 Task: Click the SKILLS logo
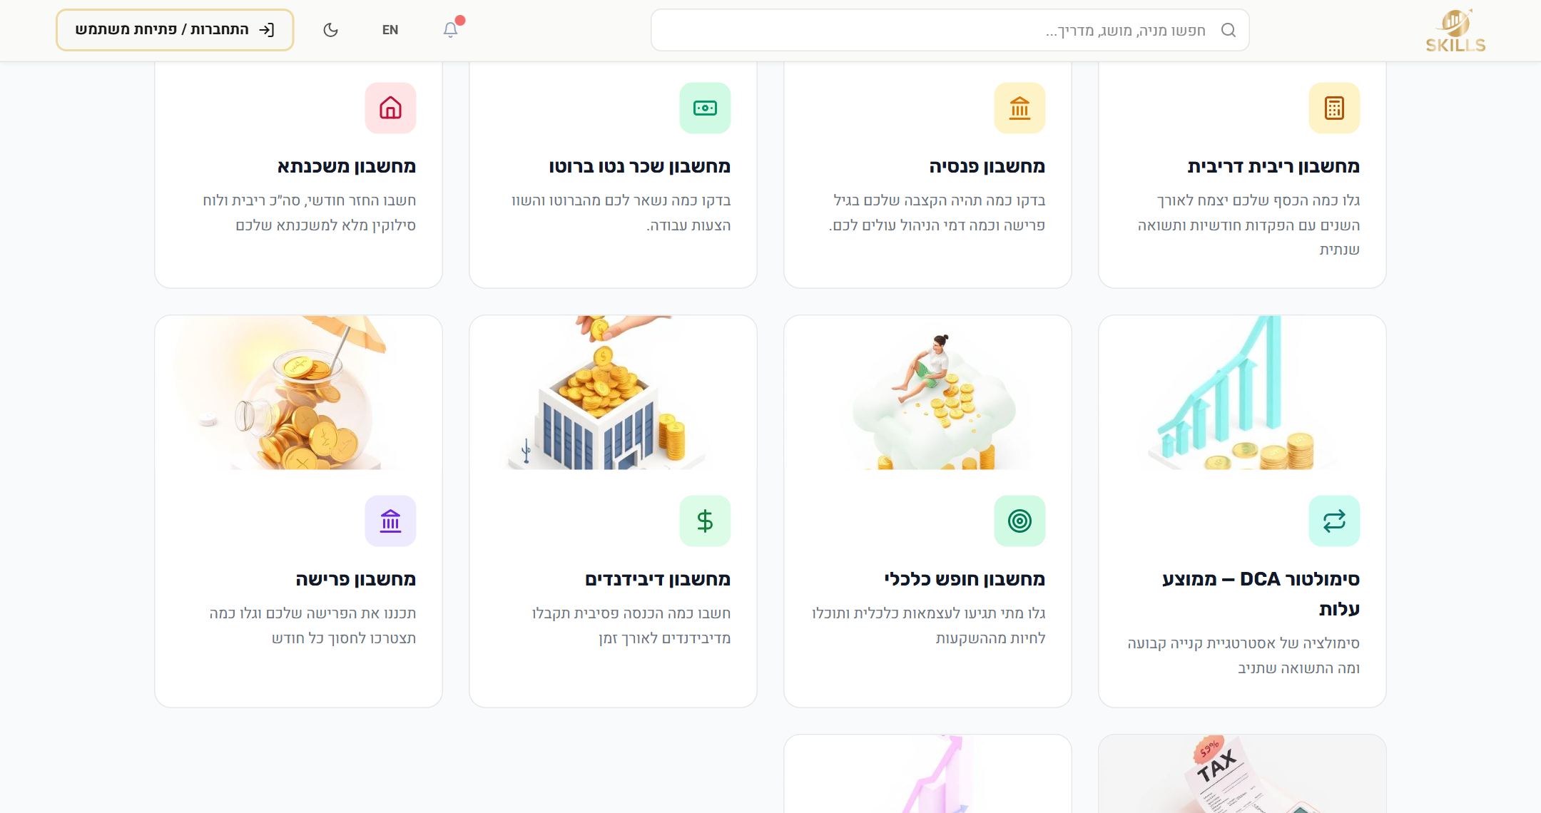(1455, 31)
